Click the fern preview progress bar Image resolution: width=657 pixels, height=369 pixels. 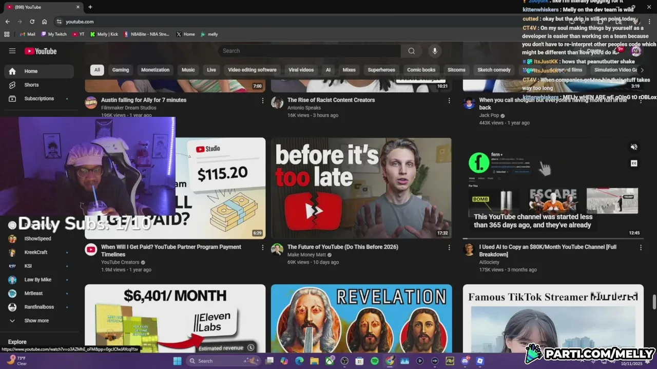553,238
